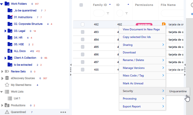Sort by the Family ID column header

pos(100,5)
